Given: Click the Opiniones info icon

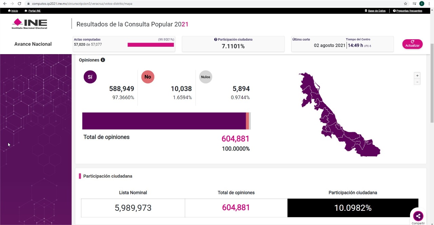Looking at the screenshot, I should (102, 60).
